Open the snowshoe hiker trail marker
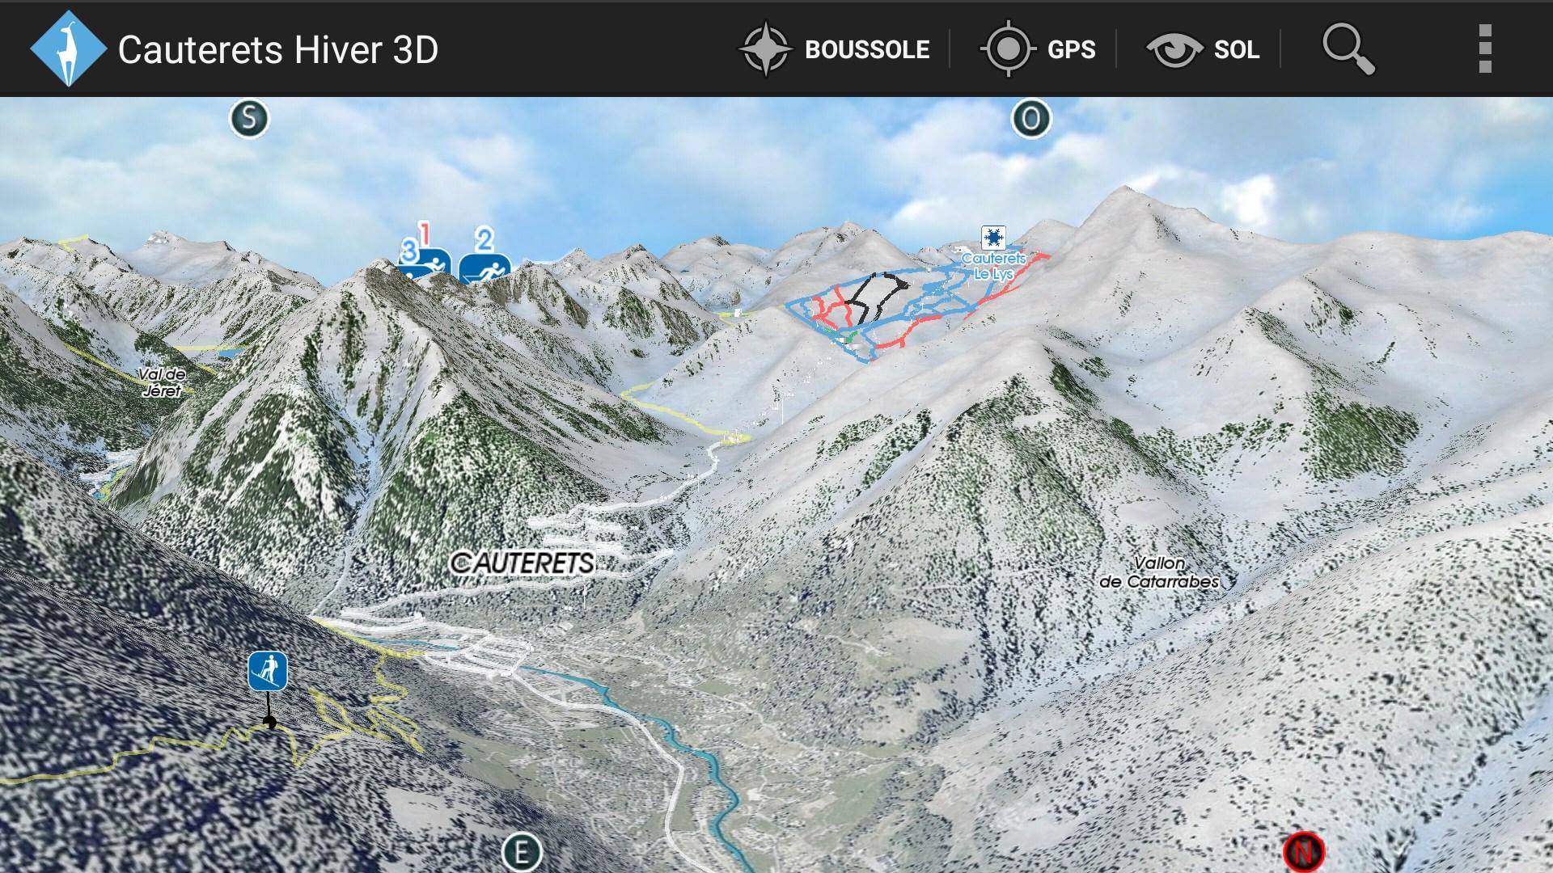Screen dimensions: 1553x873 tap(268, 672)
